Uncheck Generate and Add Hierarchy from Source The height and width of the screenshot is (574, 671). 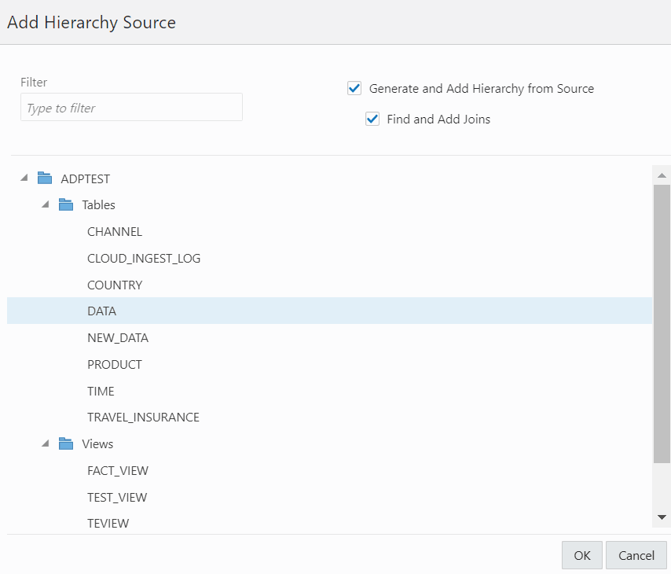[354, 88]
